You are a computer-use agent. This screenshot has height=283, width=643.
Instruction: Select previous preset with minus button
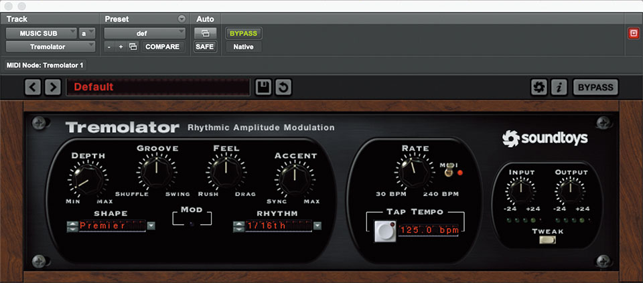(109, 47)
